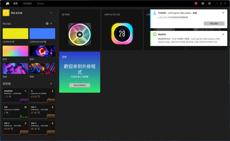Click green CPU chip icon on load sensor

[x=26, y=107]
